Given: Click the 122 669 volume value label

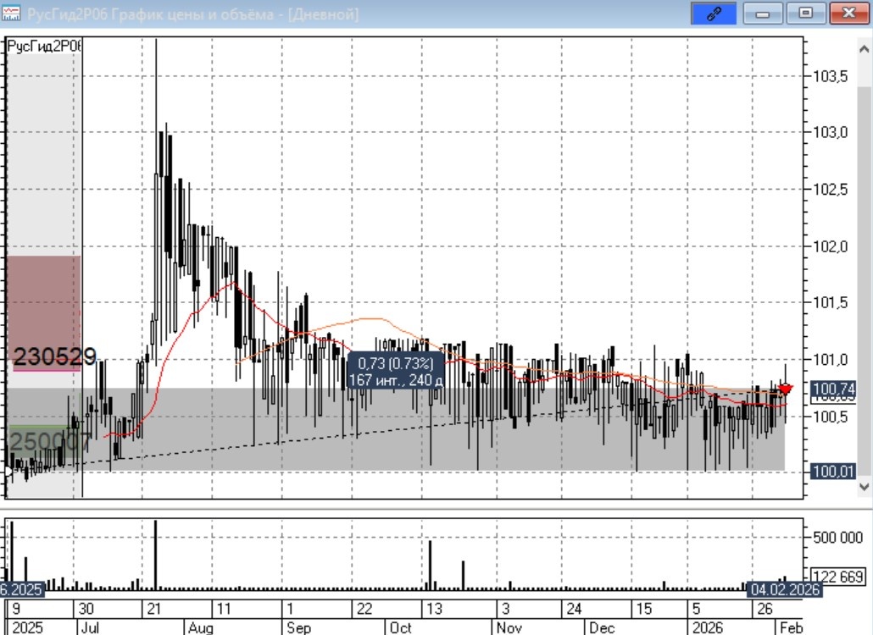Looking at the screenshot, I should (x=837, y=577).
